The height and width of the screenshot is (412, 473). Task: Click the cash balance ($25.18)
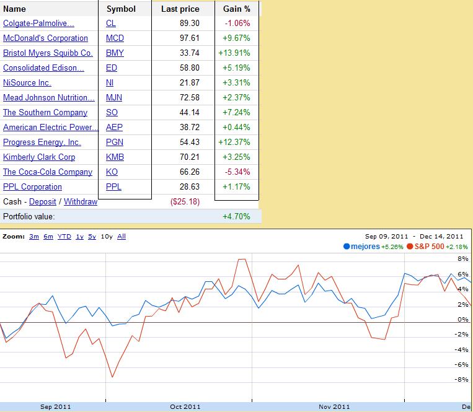coord(185,201)
